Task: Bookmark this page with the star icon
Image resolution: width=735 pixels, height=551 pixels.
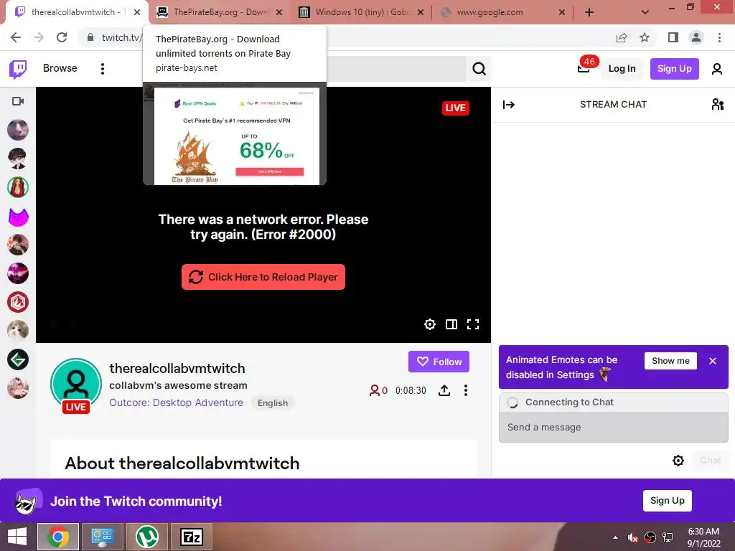Action: (645, 37)
